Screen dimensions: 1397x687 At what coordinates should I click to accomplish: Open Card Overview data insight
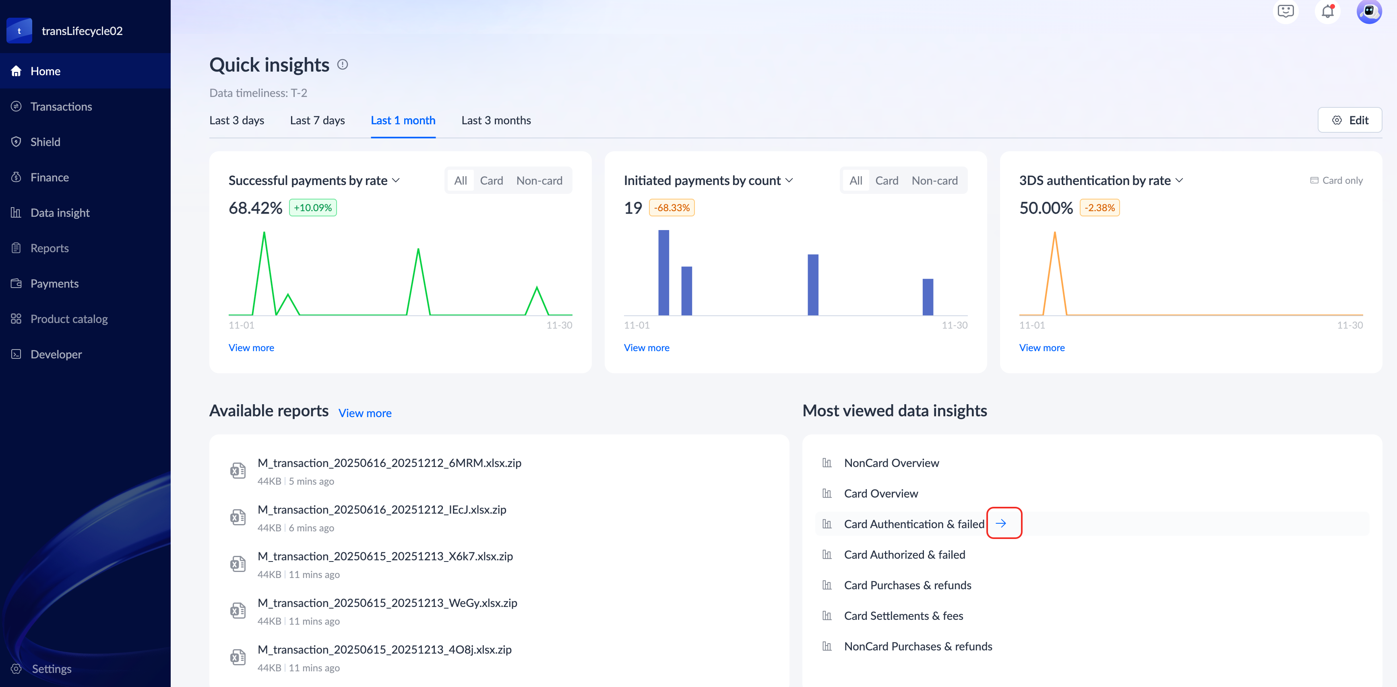pos(881,494)
